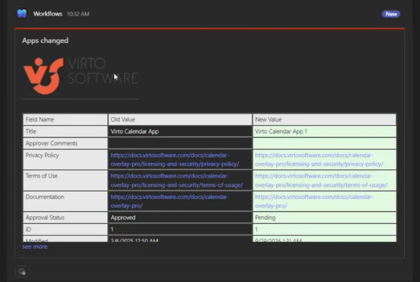420x282 pixels.
Task: Click the Documentation field cell
Action: click(65, 201)
